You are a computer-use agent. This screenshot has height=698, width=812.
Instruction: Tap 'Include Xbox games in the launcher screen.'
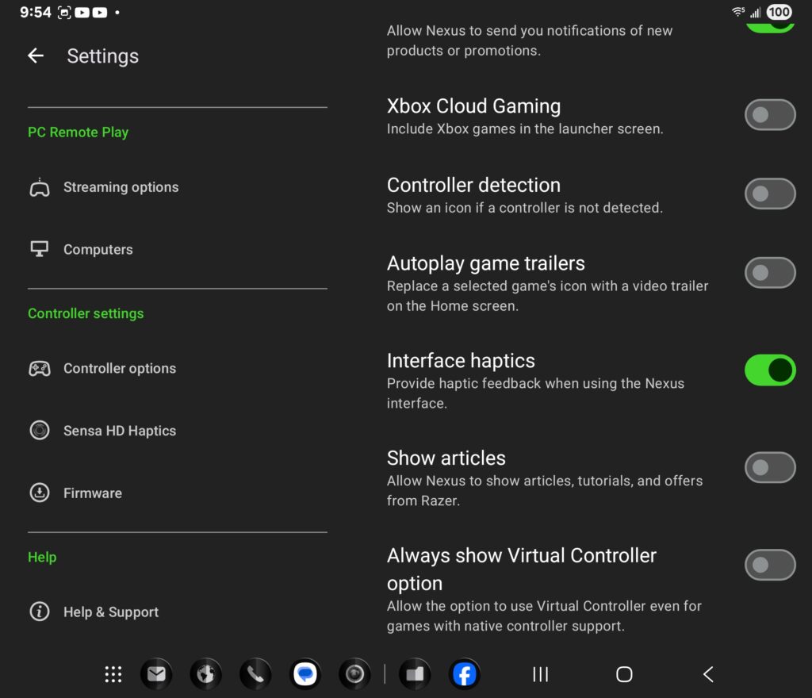pyautogui.click(x=525, y=129)
